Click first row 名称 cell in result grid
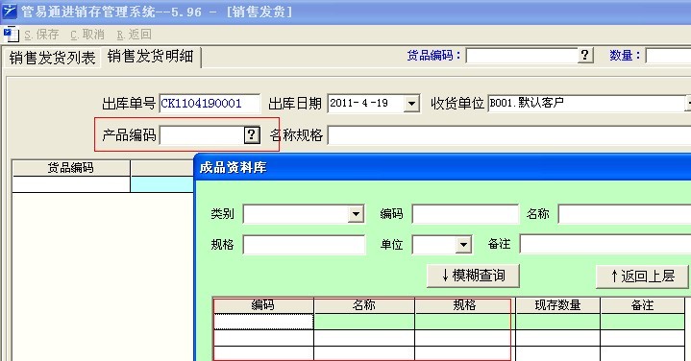Screen dimensions: 691x361 coord(364,322)
